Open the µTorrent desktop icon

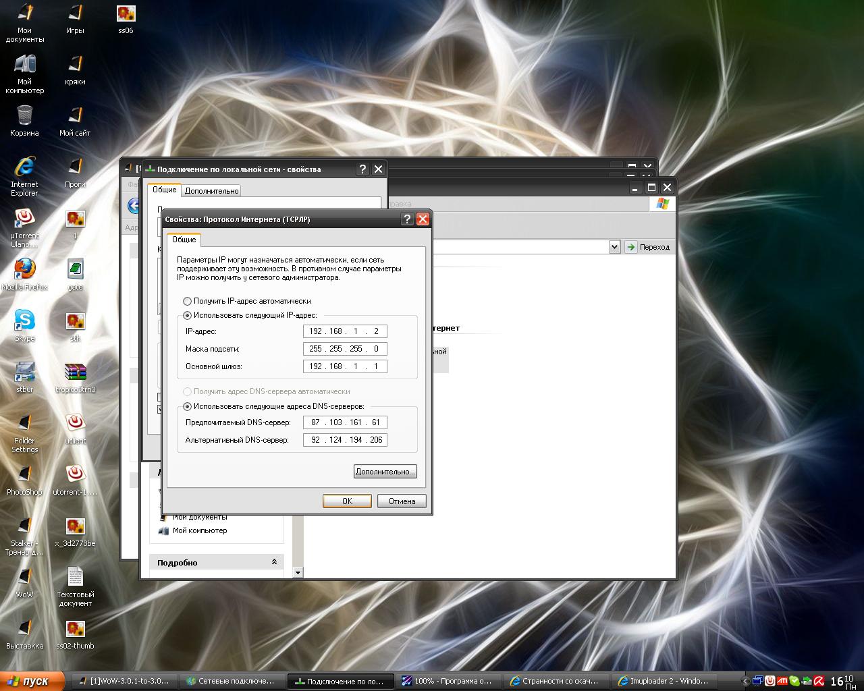[x=24, y=219]
